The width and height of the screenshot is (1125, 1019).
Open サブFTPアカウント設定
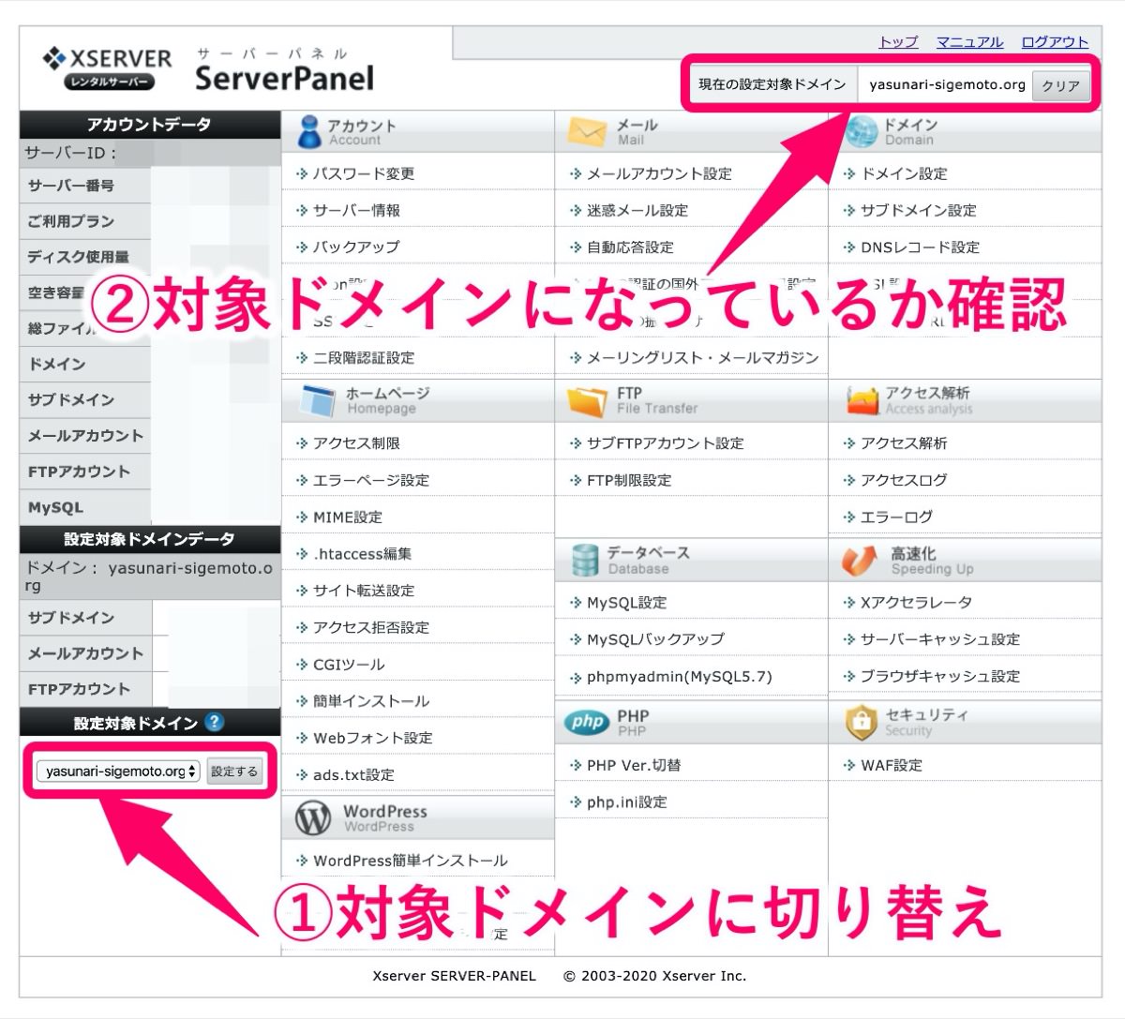coord(665,443)
